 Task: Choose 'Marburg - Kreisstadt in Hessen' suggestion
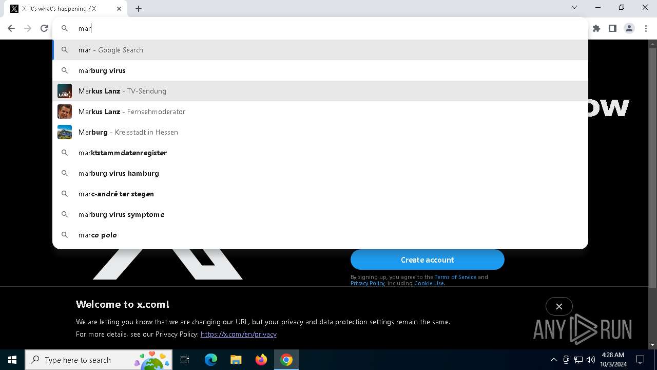(320, 132)
